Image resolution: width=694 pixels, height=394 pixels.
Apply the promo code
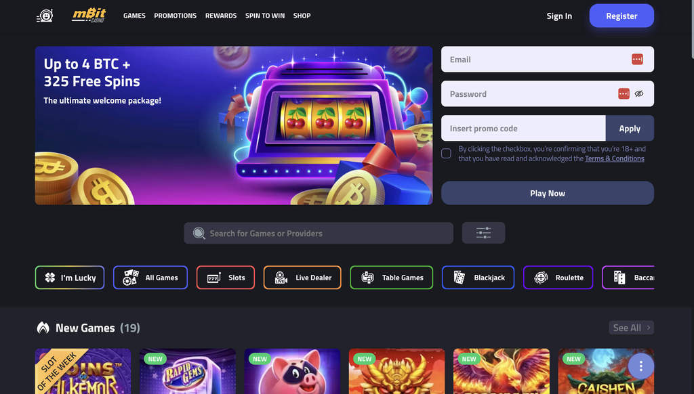(x=630, y=128)
